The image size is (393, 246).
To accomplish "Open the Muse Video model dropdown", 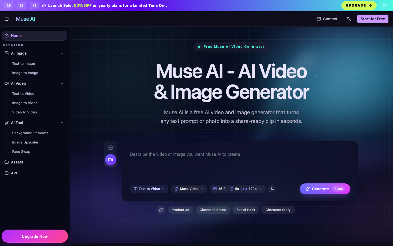I will (x=189, y=189).
